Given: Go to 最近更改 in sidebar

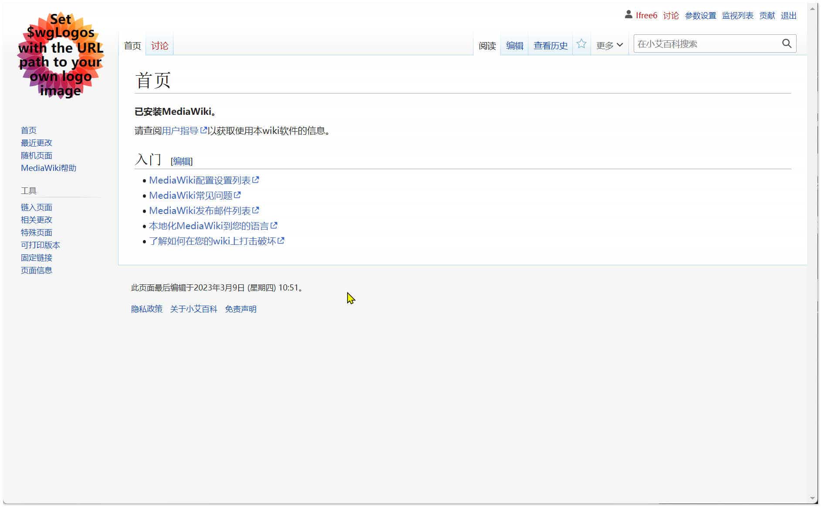Looking at the screenshot, I should point(37,143).
